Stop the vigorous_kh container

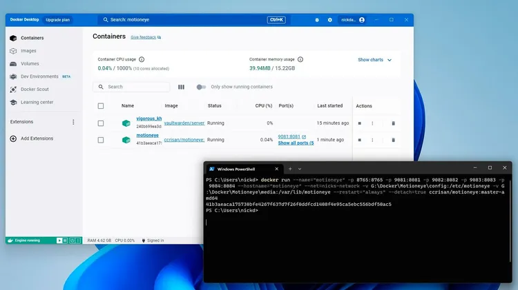(x=359, y=123)
